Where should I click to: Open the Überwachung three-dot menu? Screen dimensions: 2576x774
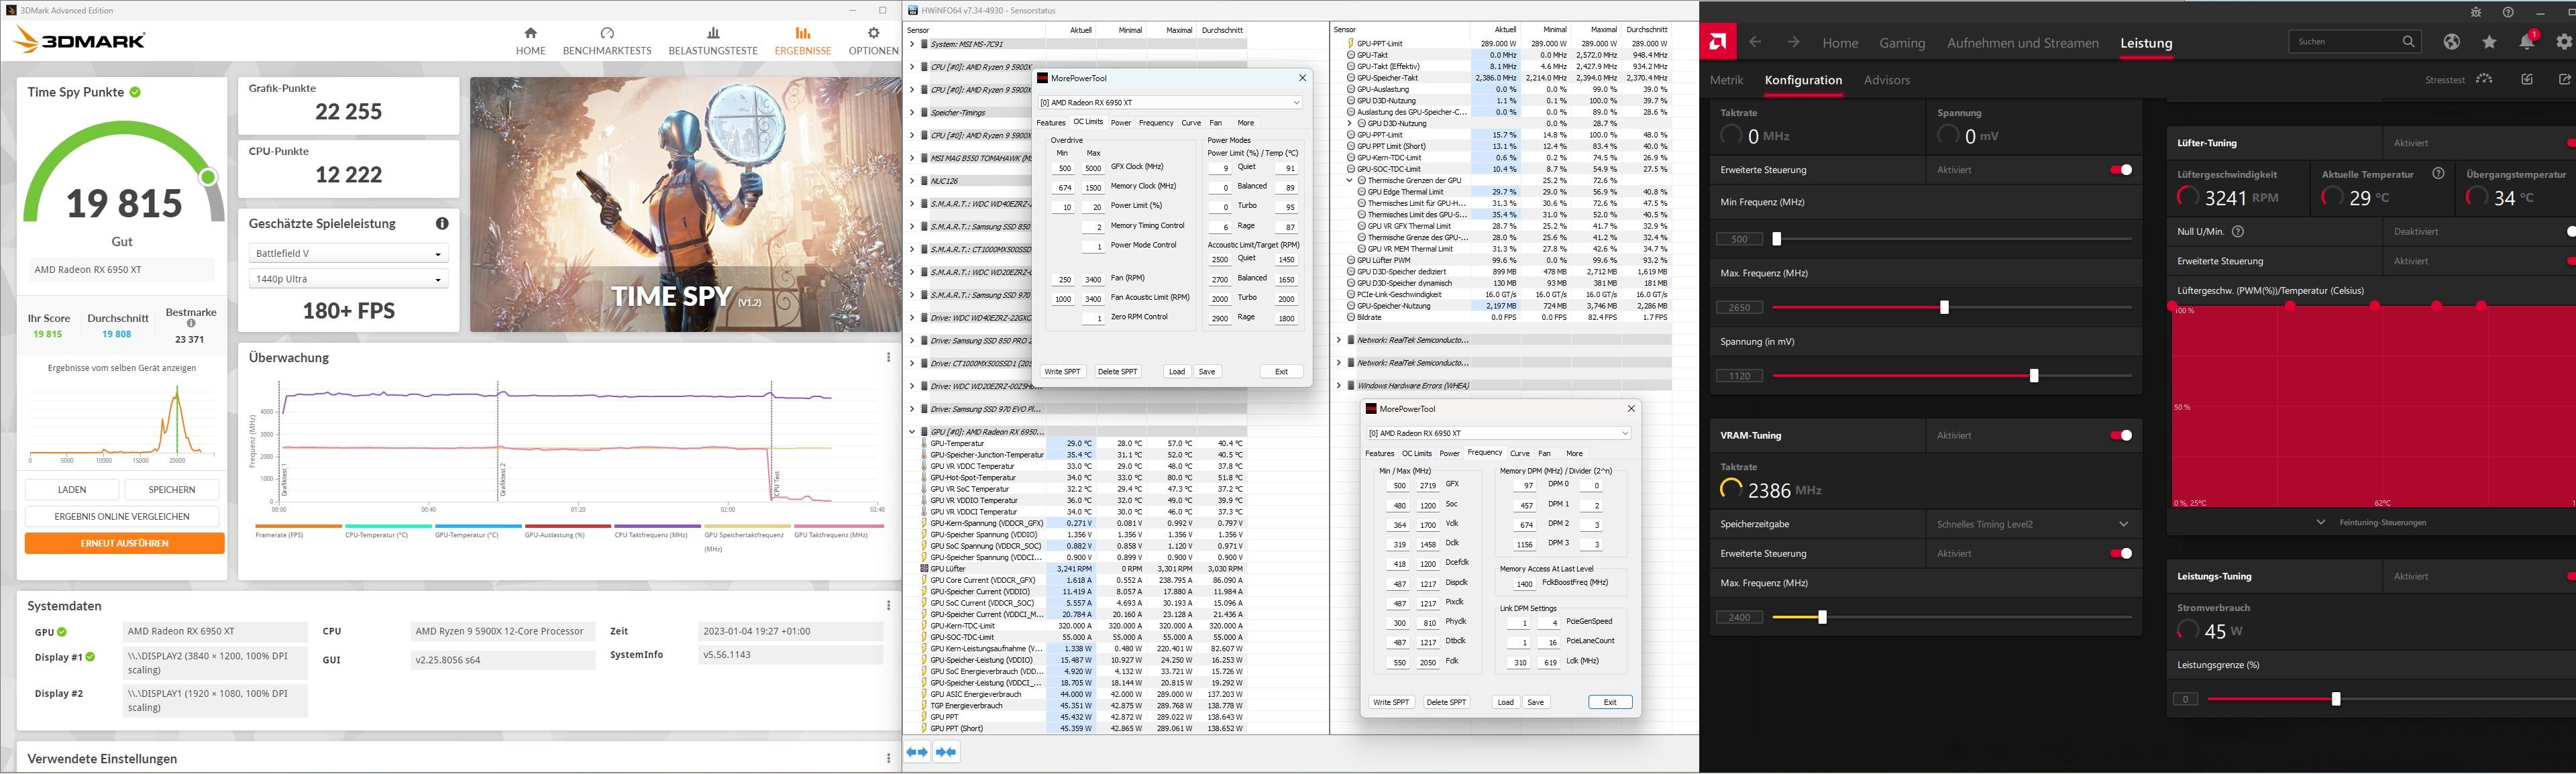pos(888,357)
